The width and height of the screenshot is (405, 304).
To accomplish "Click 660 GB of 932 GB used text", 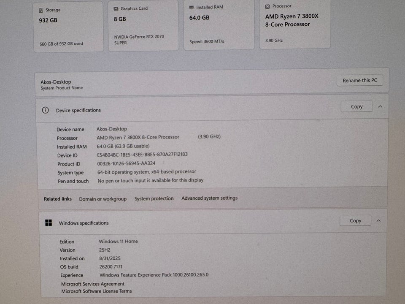I will pyautogui.click(x=61, y=43).
